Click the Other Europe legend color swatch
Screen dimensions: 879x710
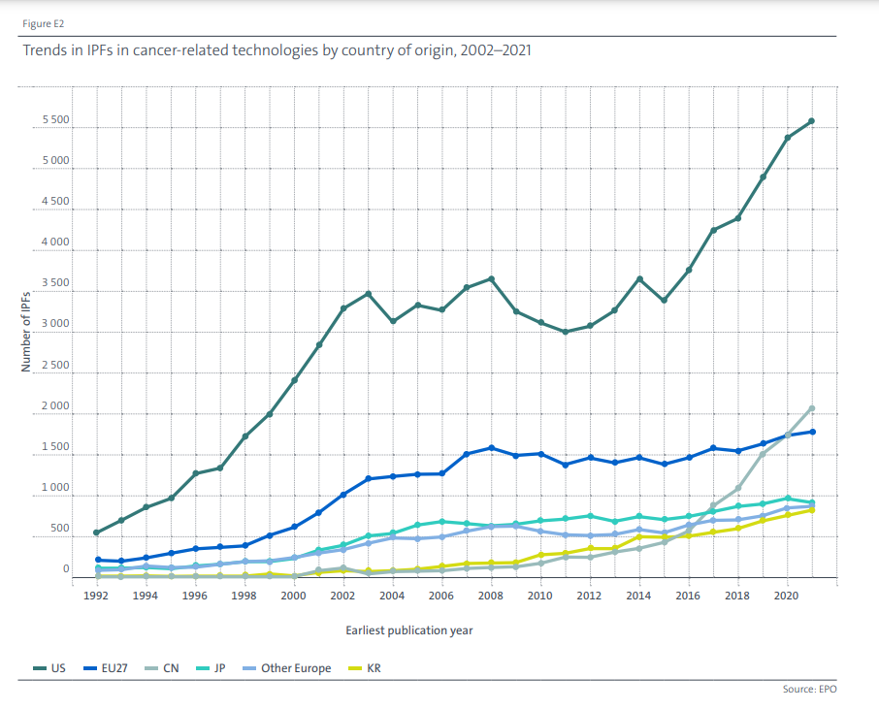pos(249,668)
